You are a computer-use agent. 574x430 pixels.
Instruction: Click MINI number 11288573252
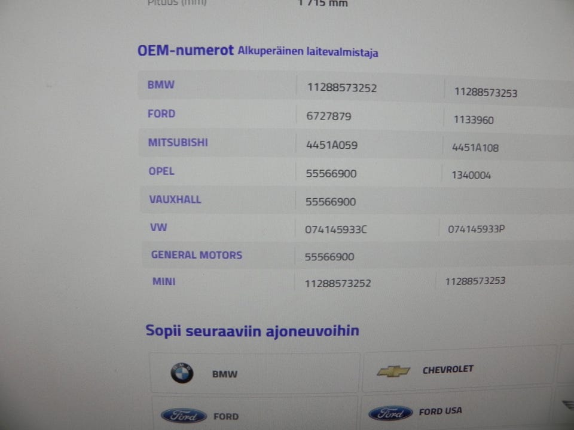coord(338,283)
